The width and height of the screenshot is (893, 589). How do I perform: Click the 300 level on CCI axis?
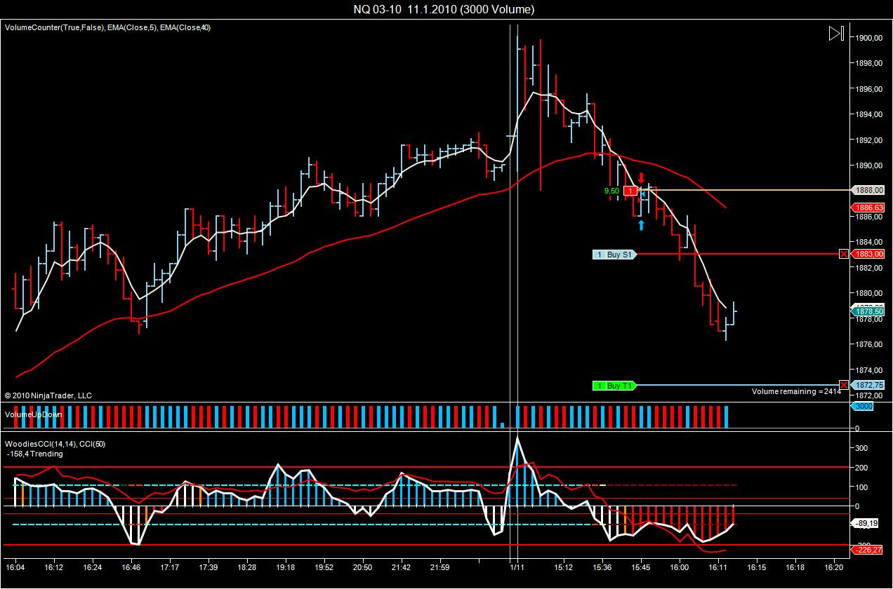pos(861,447)
